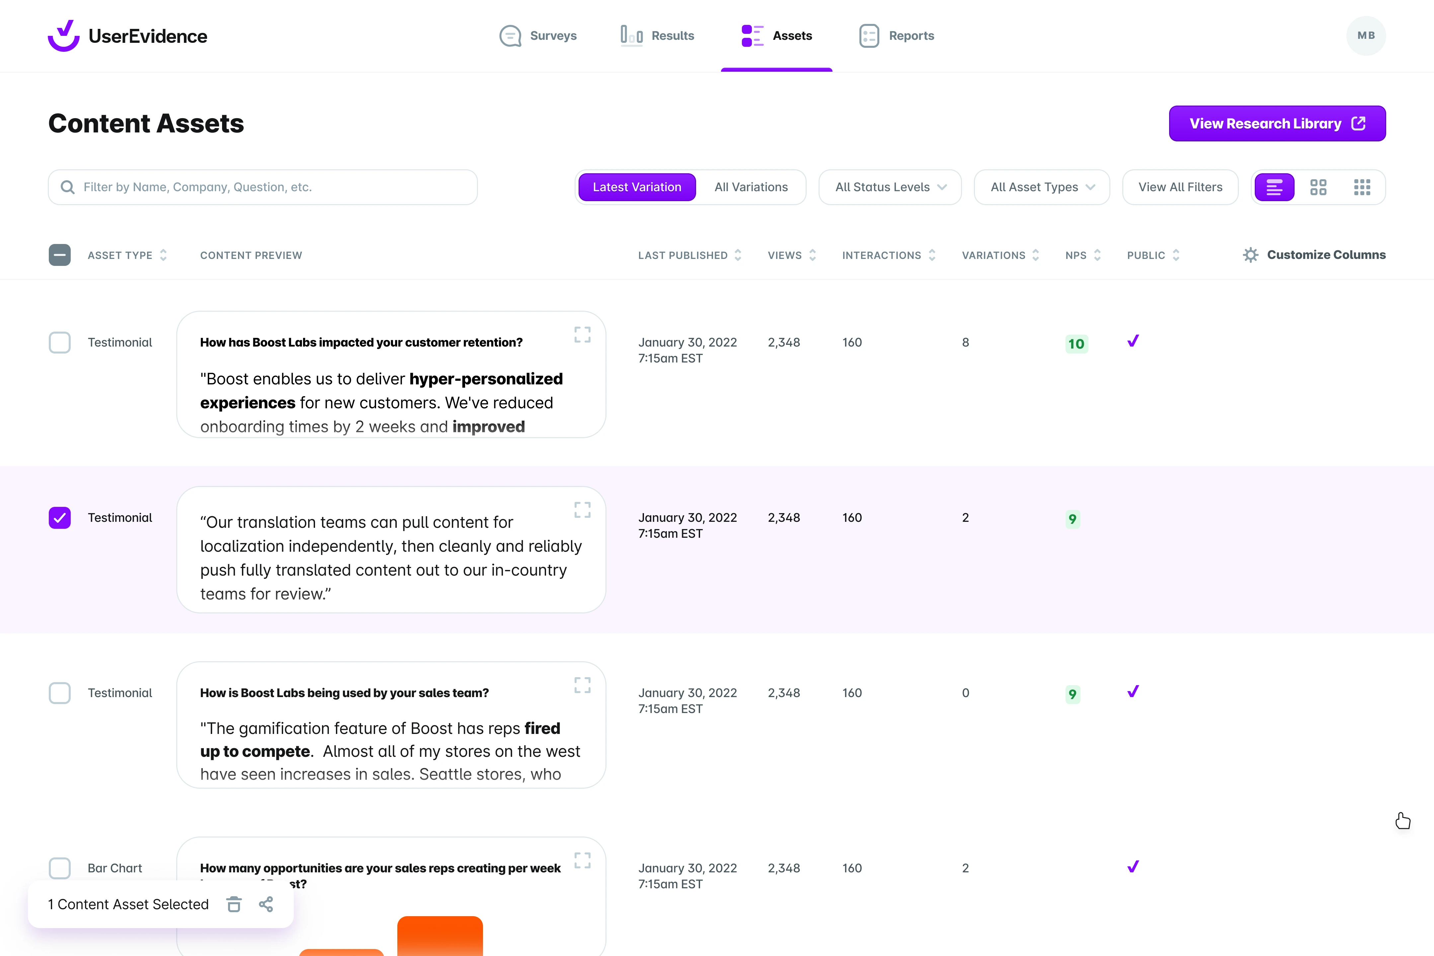The width and height of the screenshot is (1434, 956).
Task: Open the View All Filters panel
Action: click(1180, 187)
